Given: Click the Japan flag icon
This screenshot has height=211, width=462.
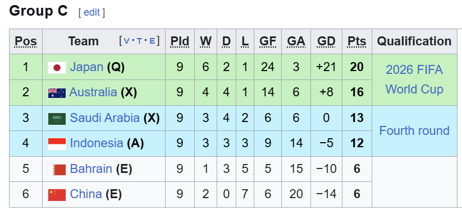Looking at the screenshot, I should click(57, 68).
